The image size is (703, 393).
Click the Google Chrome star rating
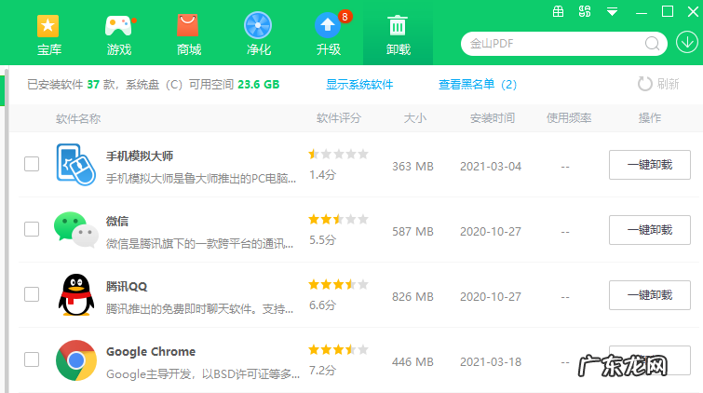(x=339, y=349)
